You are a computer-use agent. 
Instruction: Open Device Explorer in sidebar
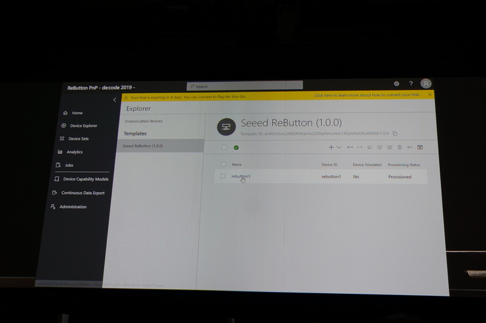[80, 126]
